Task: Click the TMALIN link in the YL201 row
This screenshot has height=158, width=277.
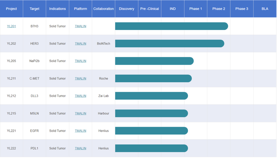Action: click(x=80, y=26)
